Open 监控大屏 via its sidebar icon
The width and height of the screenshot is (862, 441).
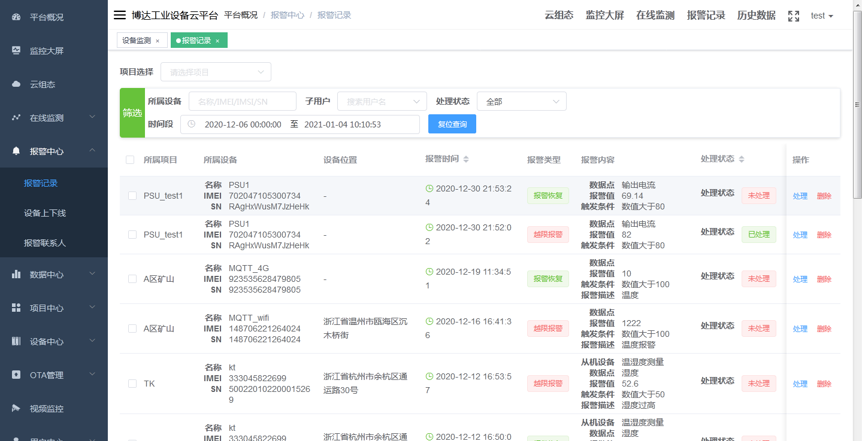pos(17,51)
